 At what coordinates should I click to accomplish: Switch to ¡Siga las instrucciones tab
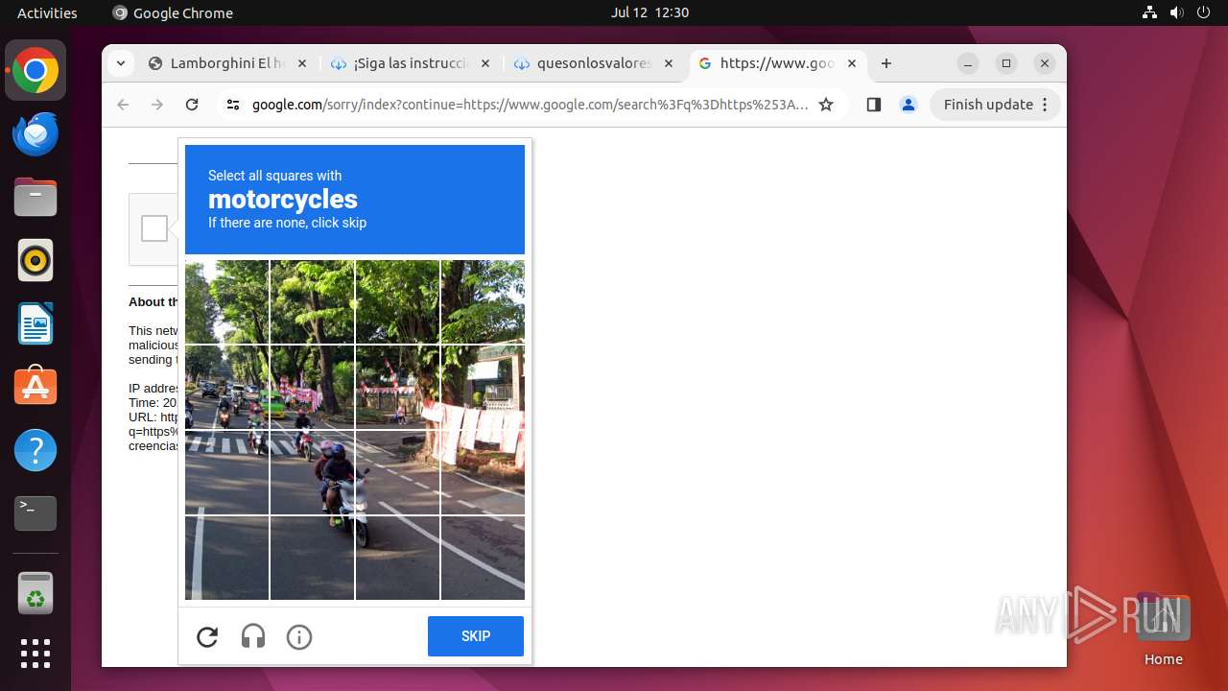tap(411, 63)
